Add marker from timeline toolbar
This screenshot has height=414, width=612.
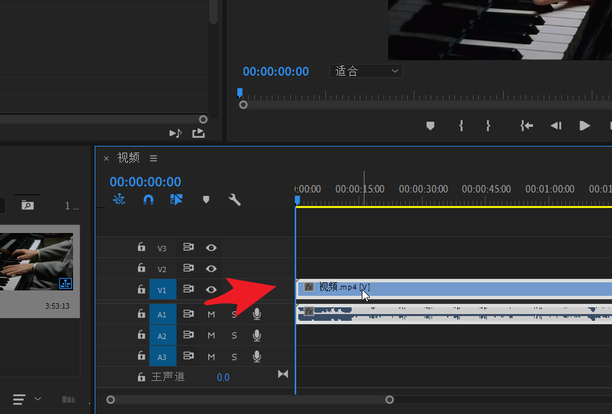206,200
